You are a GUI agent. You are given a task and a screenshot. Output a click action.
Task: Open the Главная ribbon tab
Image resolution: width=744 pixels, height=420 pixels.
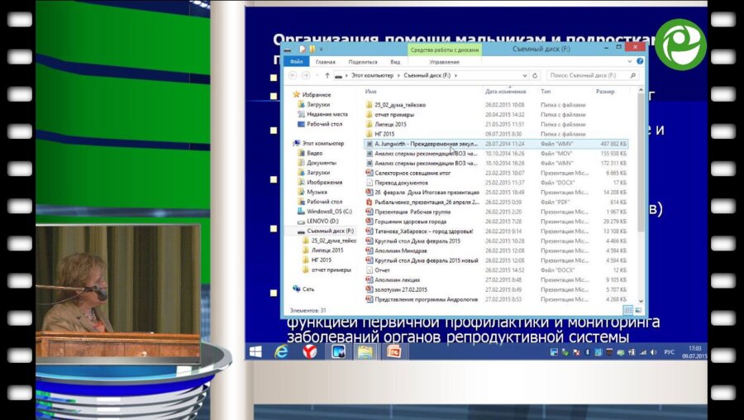tap(326, 62)
